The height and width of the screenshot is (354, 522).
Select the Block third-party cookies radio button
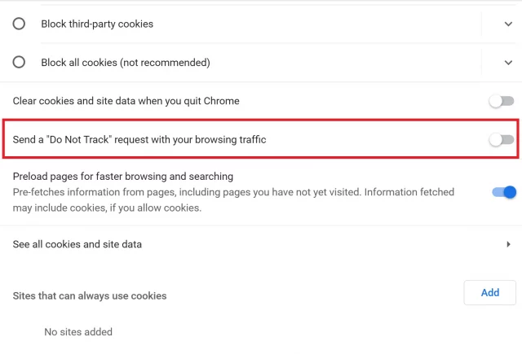pos(19,24)
